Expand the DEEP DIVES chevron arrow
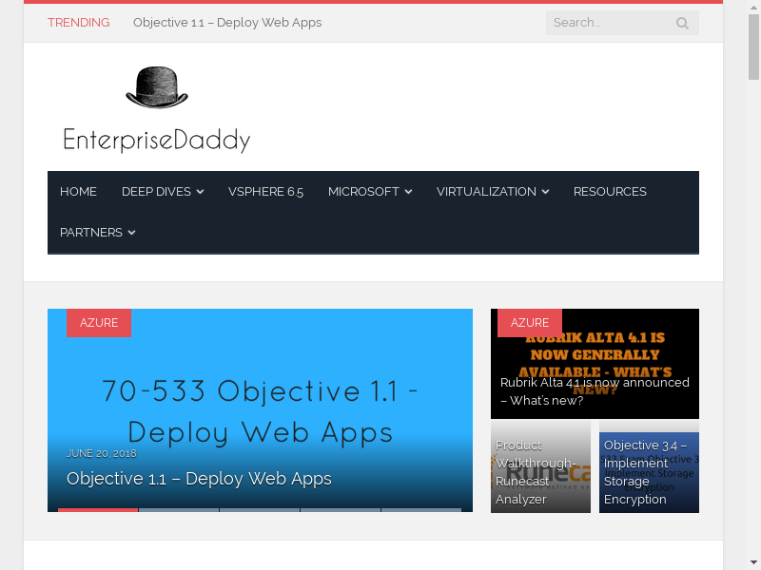 click(x=200, y=192)
